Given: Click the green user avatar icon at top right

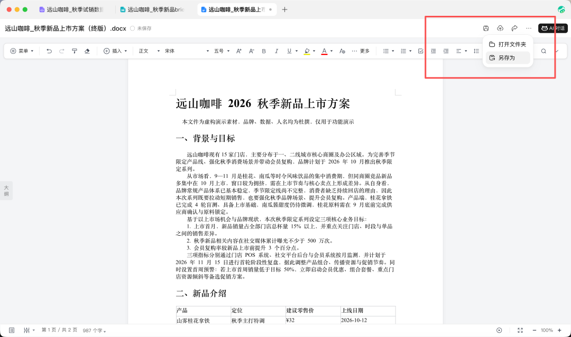Looking at the screenshot, I should point(561,9).
